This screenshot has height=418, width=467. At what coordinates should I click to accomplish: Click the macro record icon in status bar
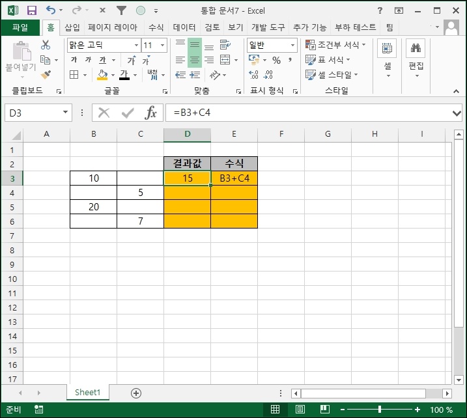tap(38, 410)
